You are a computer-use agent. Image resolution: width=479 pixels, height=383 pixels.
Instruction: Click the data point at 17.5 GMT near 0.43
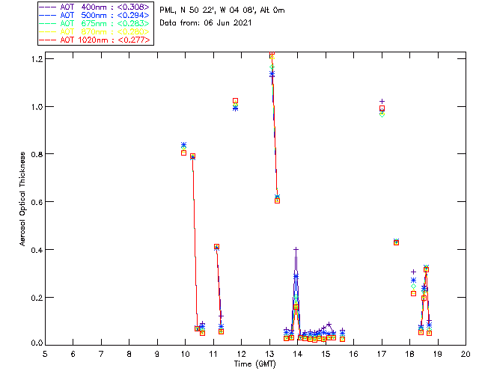pos(396,242)
